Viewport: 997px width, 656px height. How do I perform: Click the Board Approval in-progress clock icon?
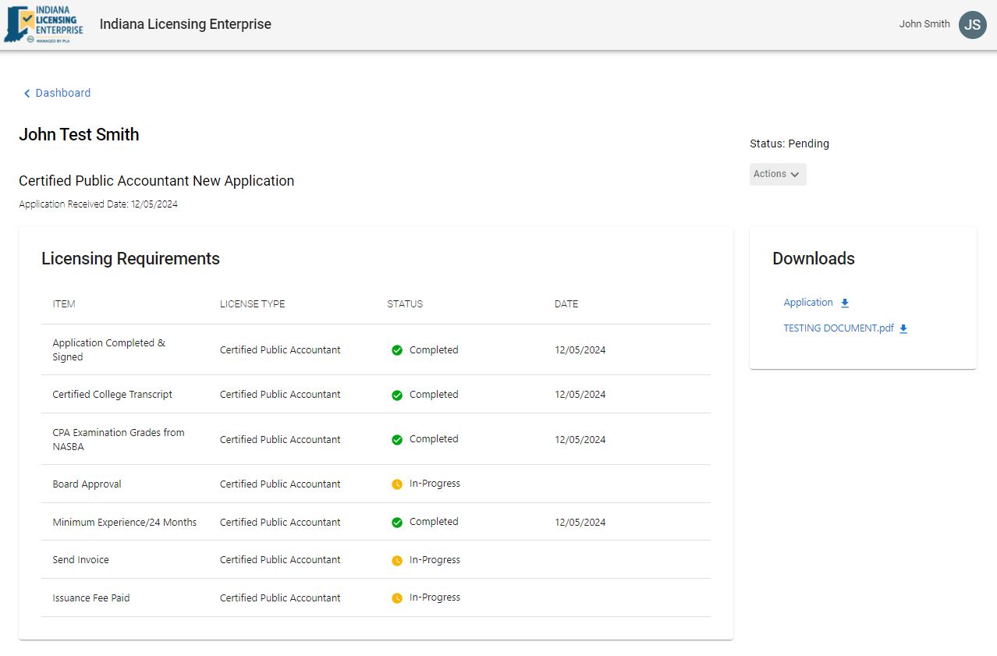pos(397,484)
